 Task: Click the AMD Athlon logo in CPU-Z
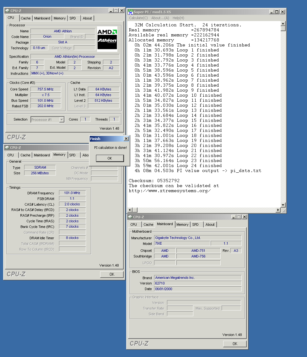click(x=107, y=39)
